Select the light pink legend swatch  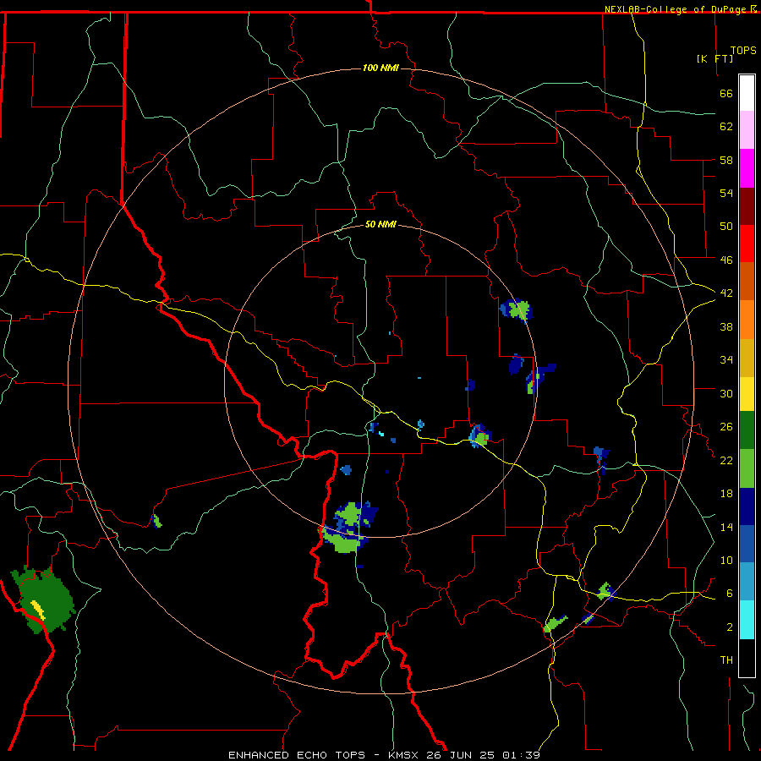point(747,129)
